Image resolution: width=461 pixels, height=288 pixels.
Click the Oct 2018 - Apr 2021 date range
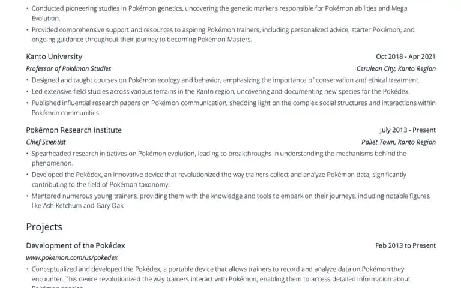point(406,56)
